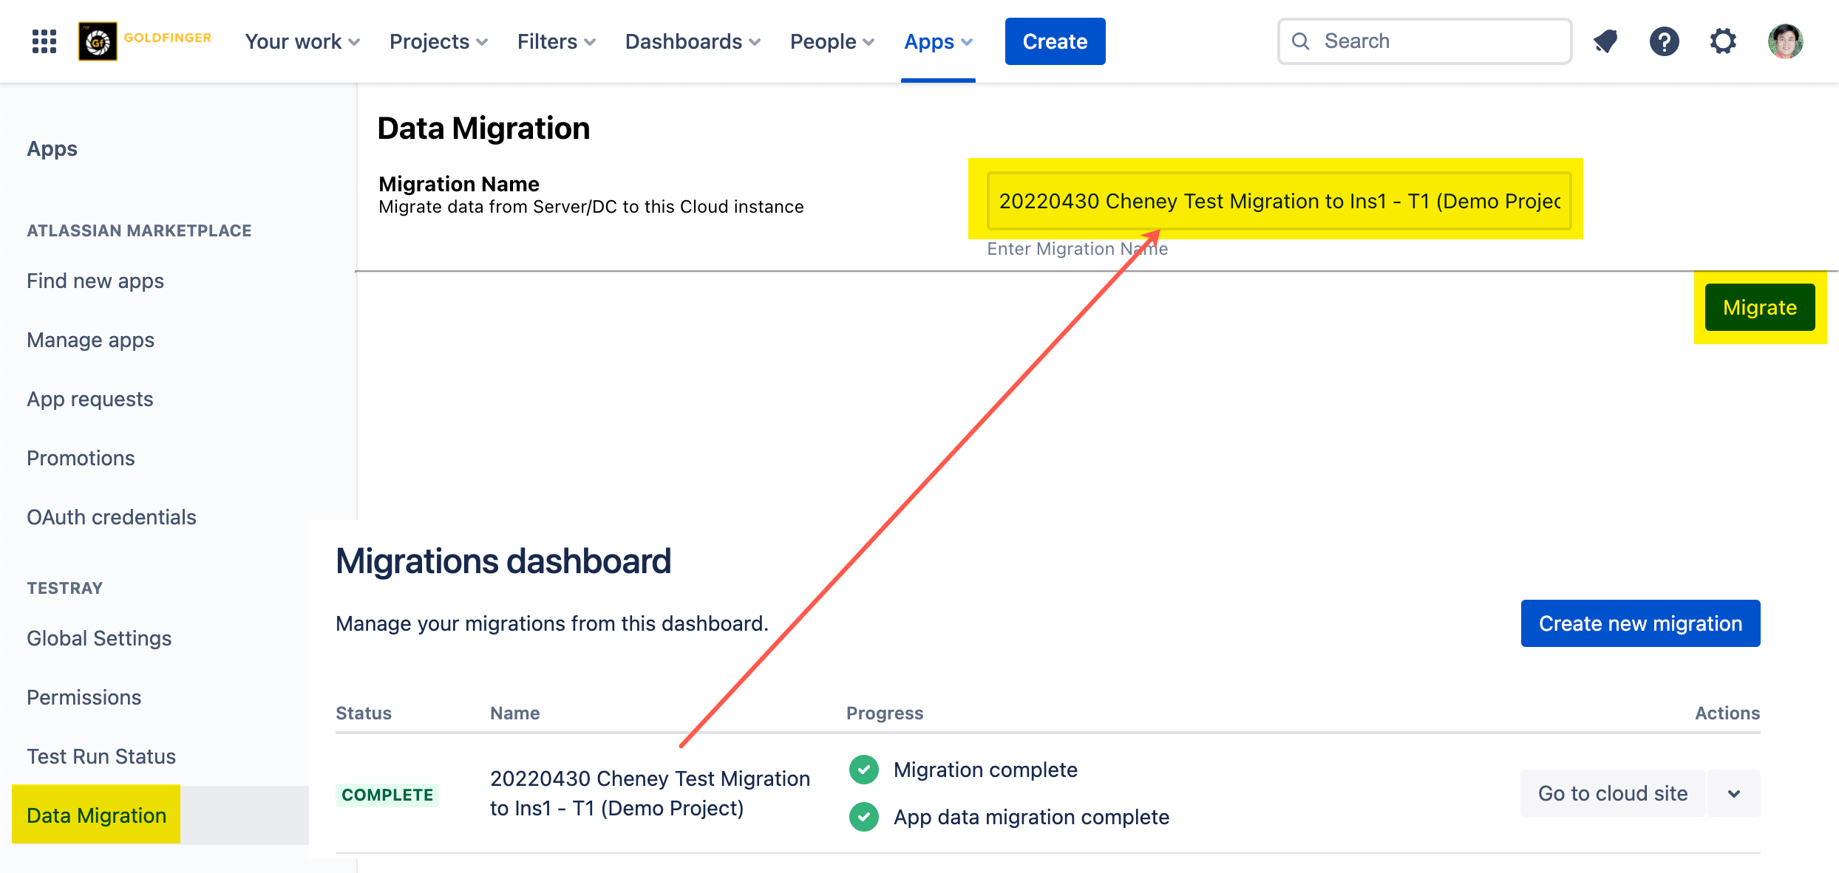The width and height of the screenshot is (1839, 873).
Task: Expand the Your work dropdown
Action: 302,41
